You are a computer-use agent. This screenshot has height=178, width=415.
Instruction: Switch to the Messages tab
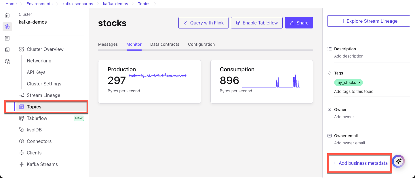(108, 44)
